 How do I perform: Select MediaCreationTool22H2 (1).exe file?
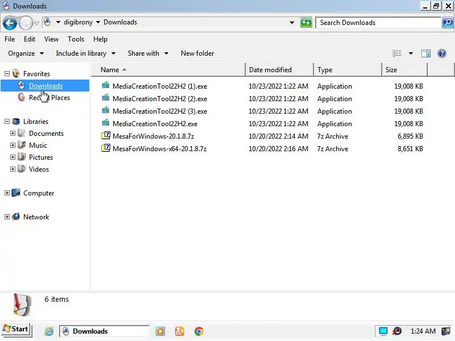(x=160, y=86)
